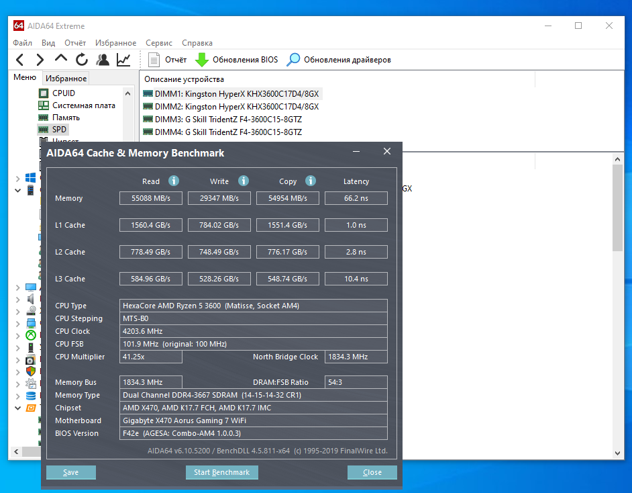632x493 pixels.
Task: Click the L1 Cache Read value 1560.4 GB/s
Action: (151, 225)
